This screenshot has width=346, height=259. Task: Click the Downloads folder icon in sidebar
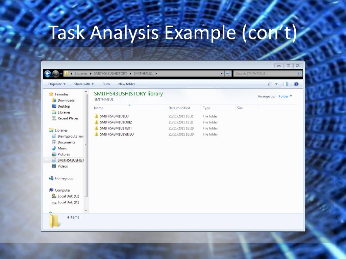click(x=54, y=100)
